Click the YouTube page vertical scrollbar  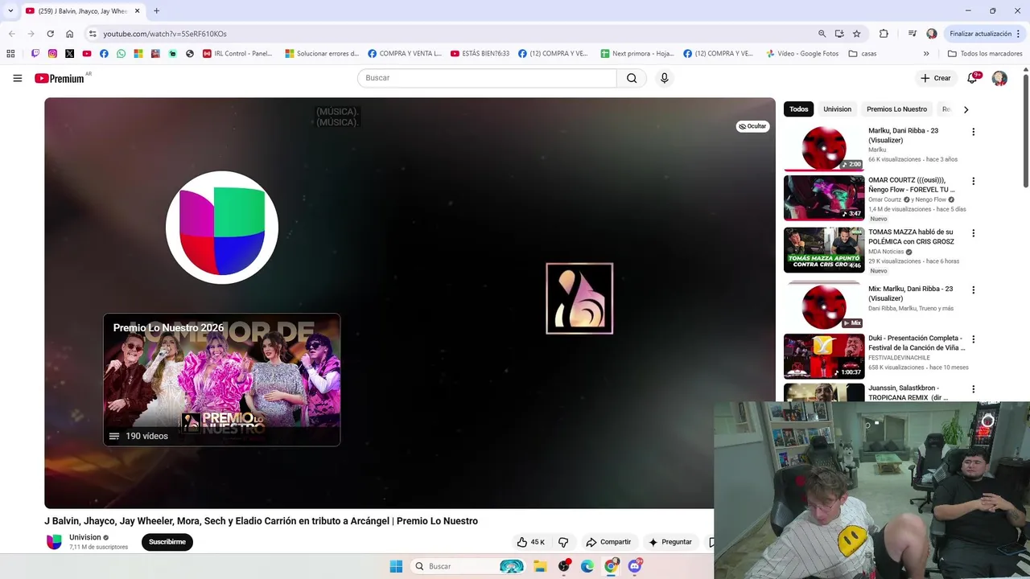tap(1026, 131)
